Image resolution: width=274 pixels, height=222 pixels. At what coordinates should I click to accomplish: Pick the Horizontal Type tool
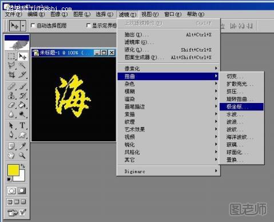tap(22, 125)
